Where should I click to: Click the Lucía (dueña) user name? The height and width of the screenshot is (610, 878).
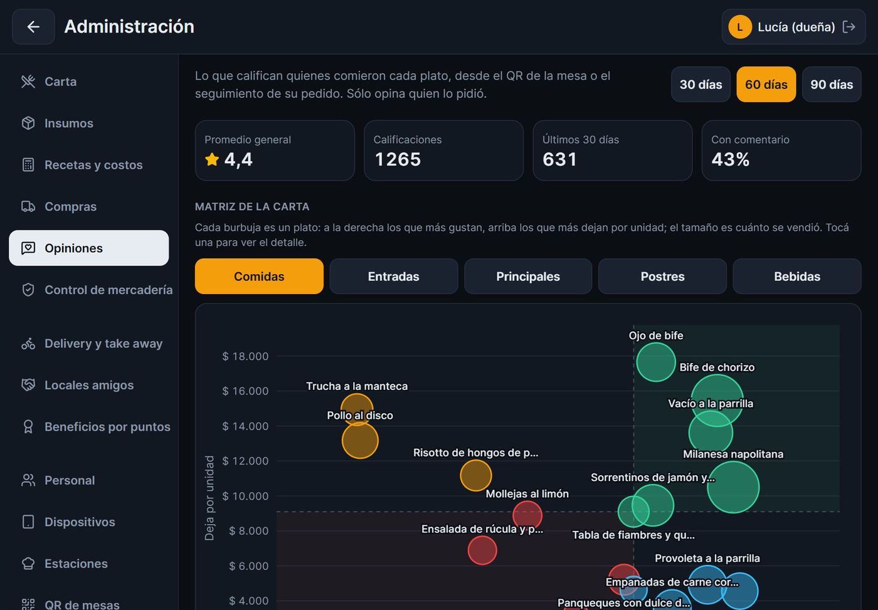796,27
